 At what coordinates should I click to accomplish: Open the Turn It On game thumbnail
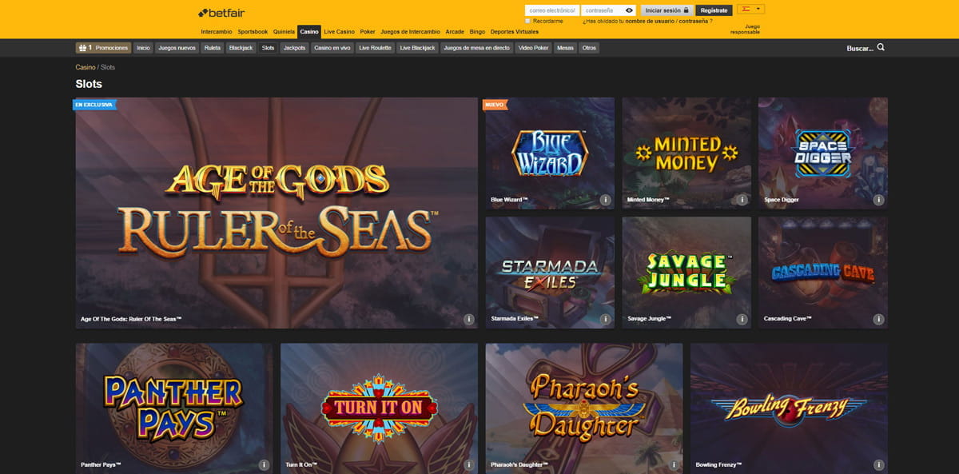[379, 408]
